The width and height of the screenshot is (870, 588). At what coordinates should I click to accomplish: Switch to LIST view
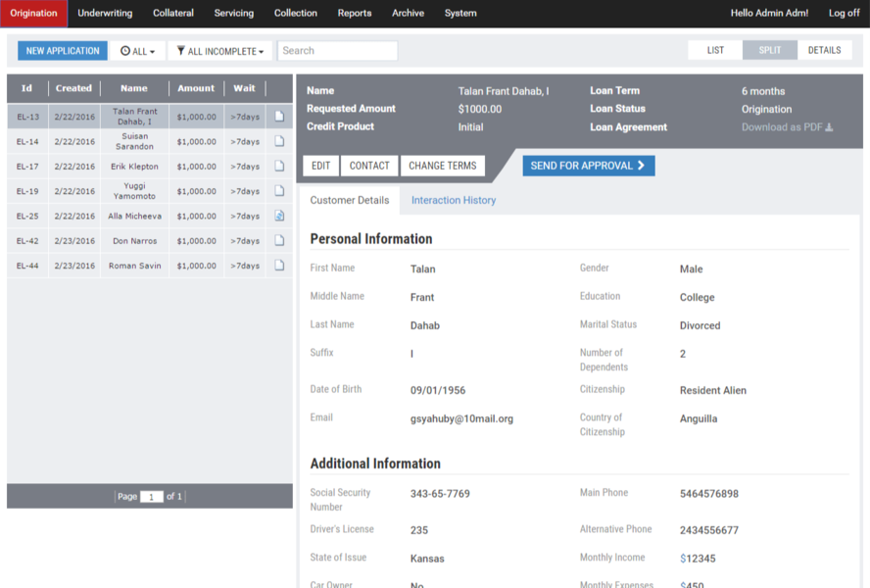click(715, 50)
